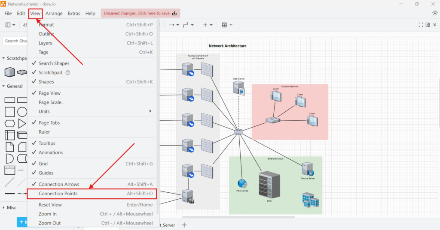Viewport: 440px width, 230px height.
Task: Click the sun appearance theme icon
Action: coord(435,13)
